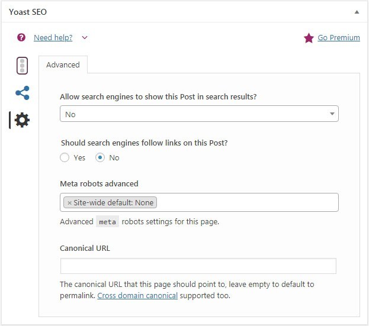Remove the Site-wide default: None tag
The image size is (369, 326).
[69, 203]
